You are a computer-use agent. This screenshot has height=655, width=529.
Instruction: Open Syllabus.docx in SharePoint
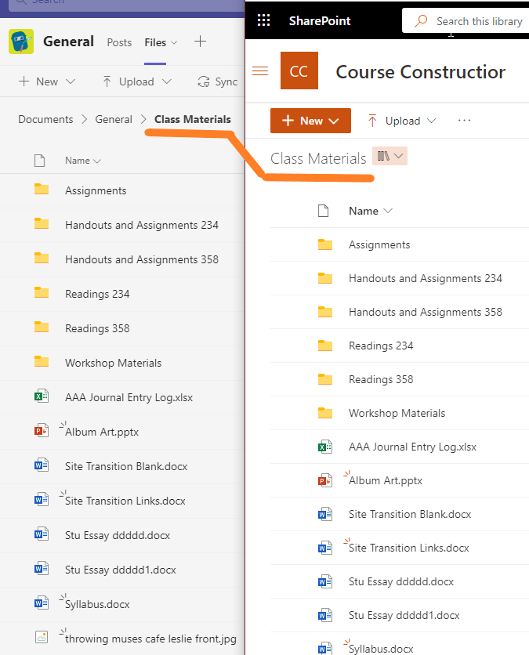(x=381, y=649)
